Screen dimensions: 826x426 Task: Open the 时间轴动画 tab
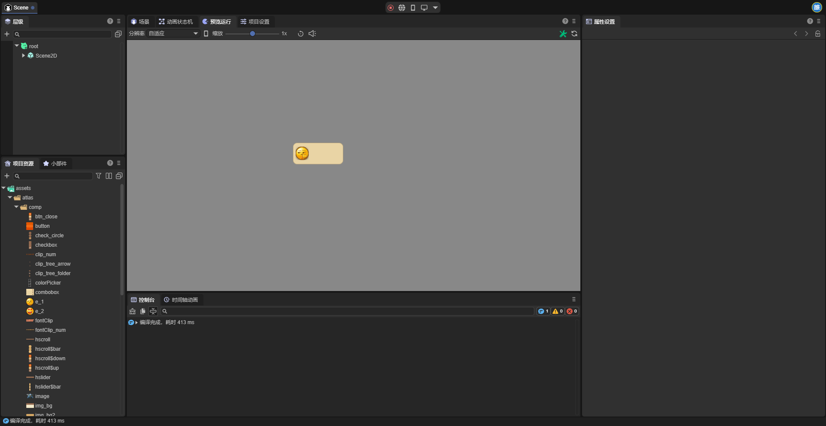pyautogui.click(x=181, y=300)
